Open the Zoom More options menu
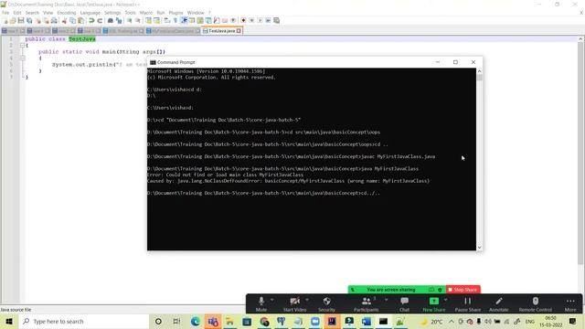Image resolution: width=585 pixels, height=329 pixels. 570,304
